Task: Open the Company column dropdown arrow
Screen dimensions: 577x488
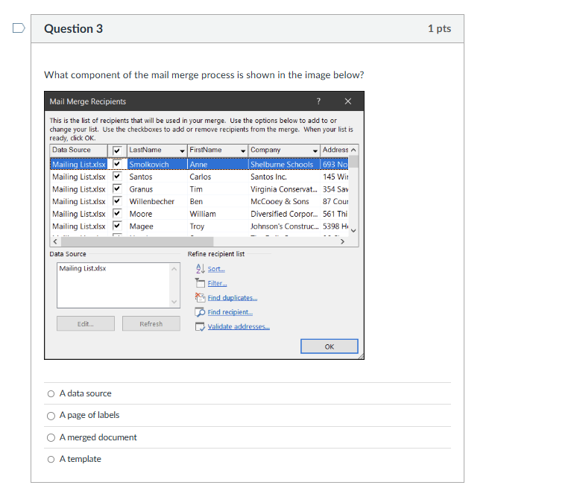Action: click(x=315, y=150)
